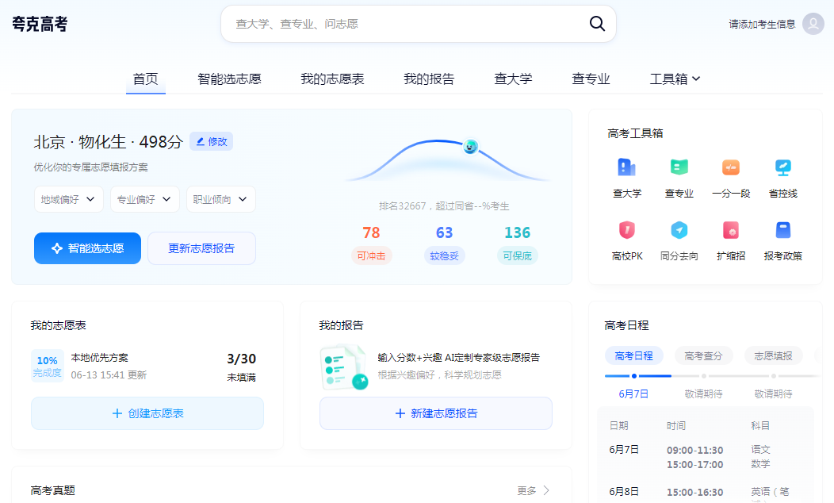Image resolution: width=834 pixels, height=503 pixels.
Task: Click the report document illustration icon
Action: pyautogui.click(x=344, y=367)
